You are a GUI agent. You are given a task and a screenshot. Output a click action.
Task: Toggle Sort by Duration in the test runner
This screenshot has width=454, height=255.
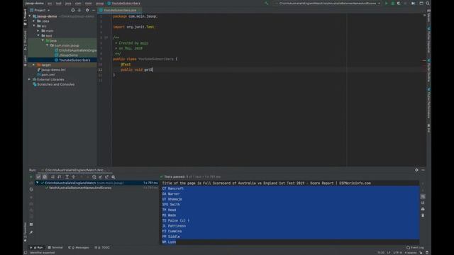click(x=59, y=177)
